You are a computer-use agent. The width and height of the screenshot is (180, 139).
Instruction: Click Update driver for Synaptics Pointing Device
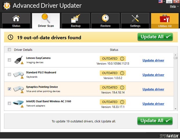153,89
